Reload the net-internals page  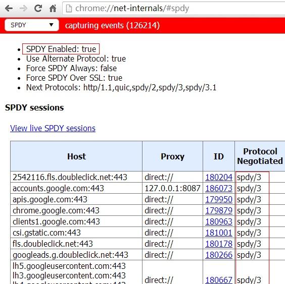click(x=38, y=8)
